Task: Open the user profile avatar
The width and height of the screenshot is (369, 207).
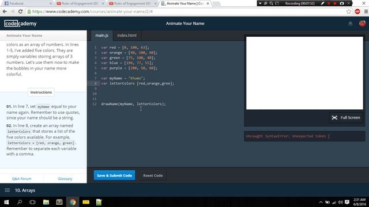Action: click(362, 24)
